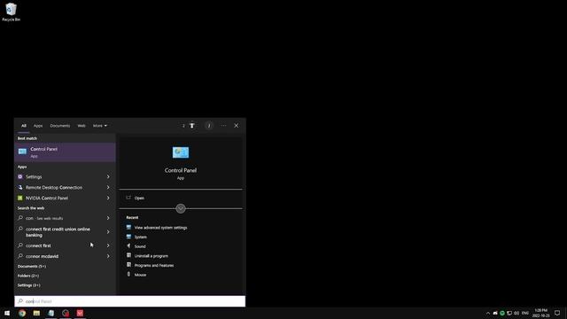Switch to the Documents search tab
Viewport: 567px width, 319px height.
click(x=60, y=126)
